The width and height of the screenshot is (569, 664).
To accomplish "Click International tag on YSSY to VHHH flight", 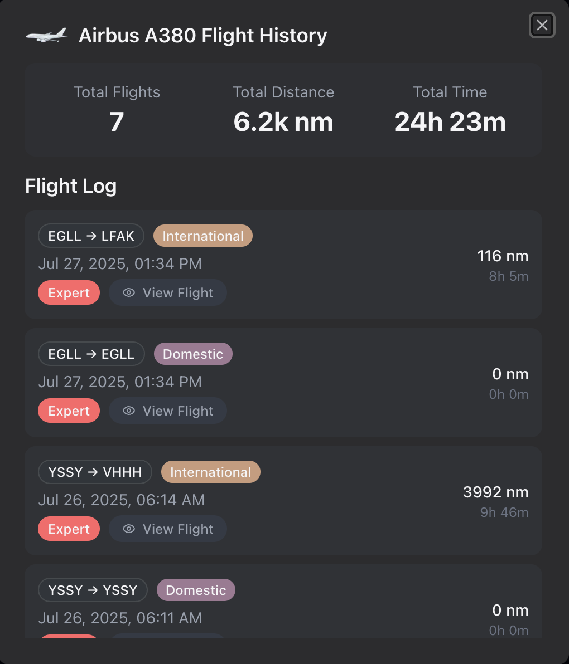I will pyautogui.click(x=210, y=472).
